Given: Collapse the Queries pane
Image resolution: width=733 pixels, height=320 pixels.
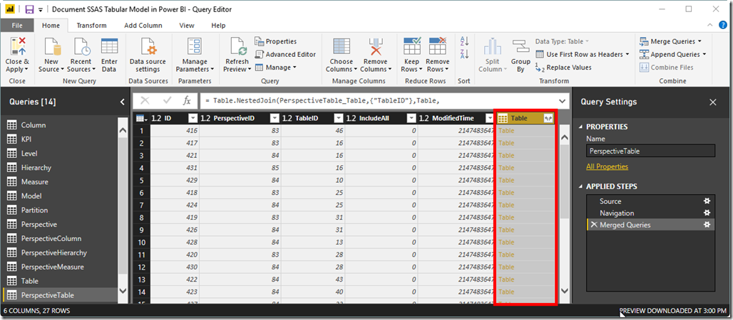Looking at the screenshot, I should [122, 102].
